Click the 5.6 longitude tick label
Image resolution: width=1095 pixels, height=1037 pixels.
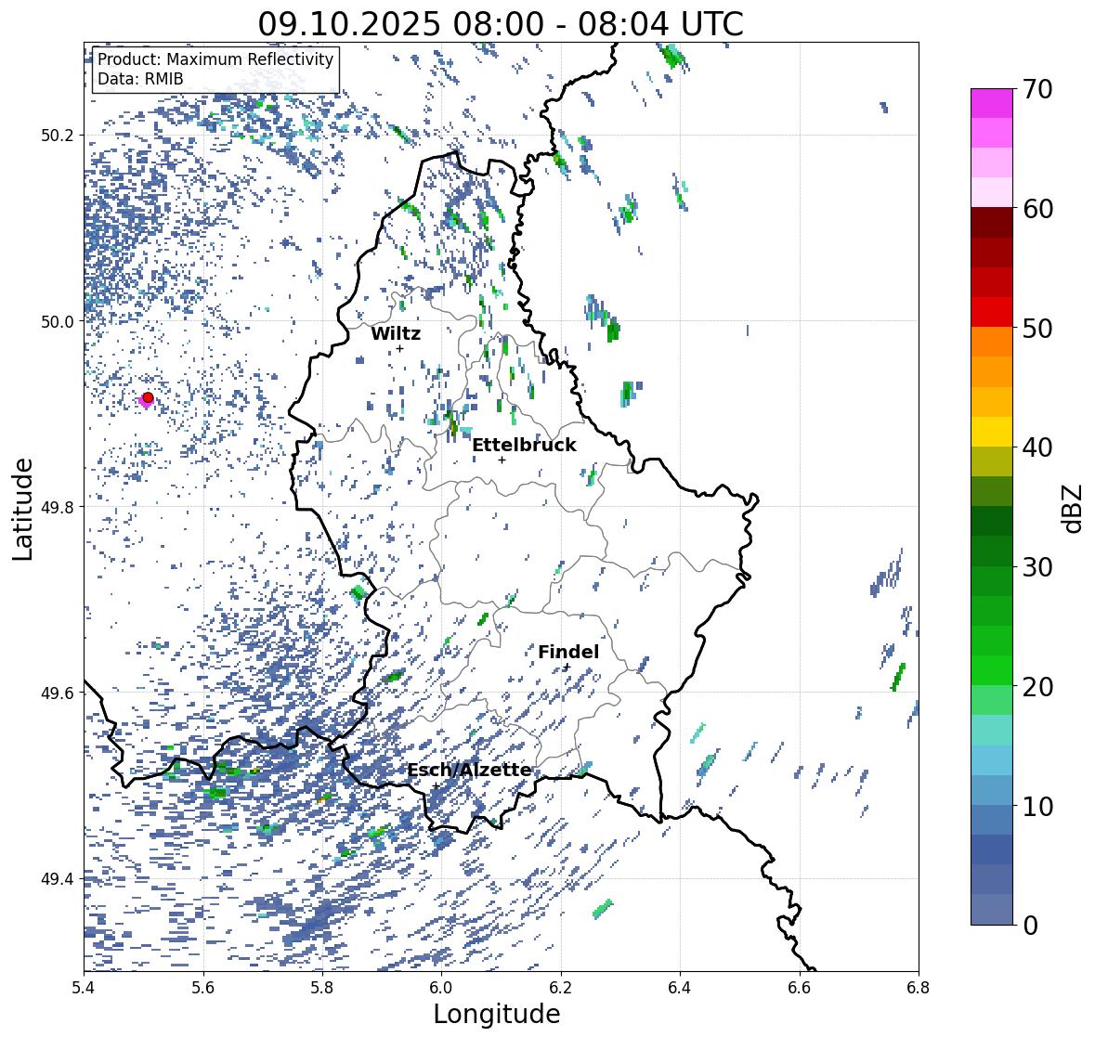pos(203,987)
